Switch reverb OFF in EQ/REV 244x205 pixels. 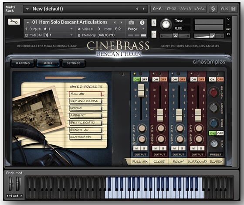tap(220, 133)
